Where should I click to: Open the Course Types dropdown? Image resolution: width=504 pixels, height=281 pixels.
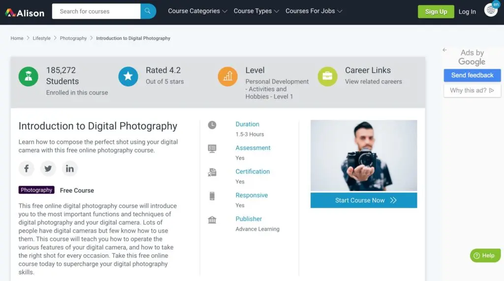[256, 11]
